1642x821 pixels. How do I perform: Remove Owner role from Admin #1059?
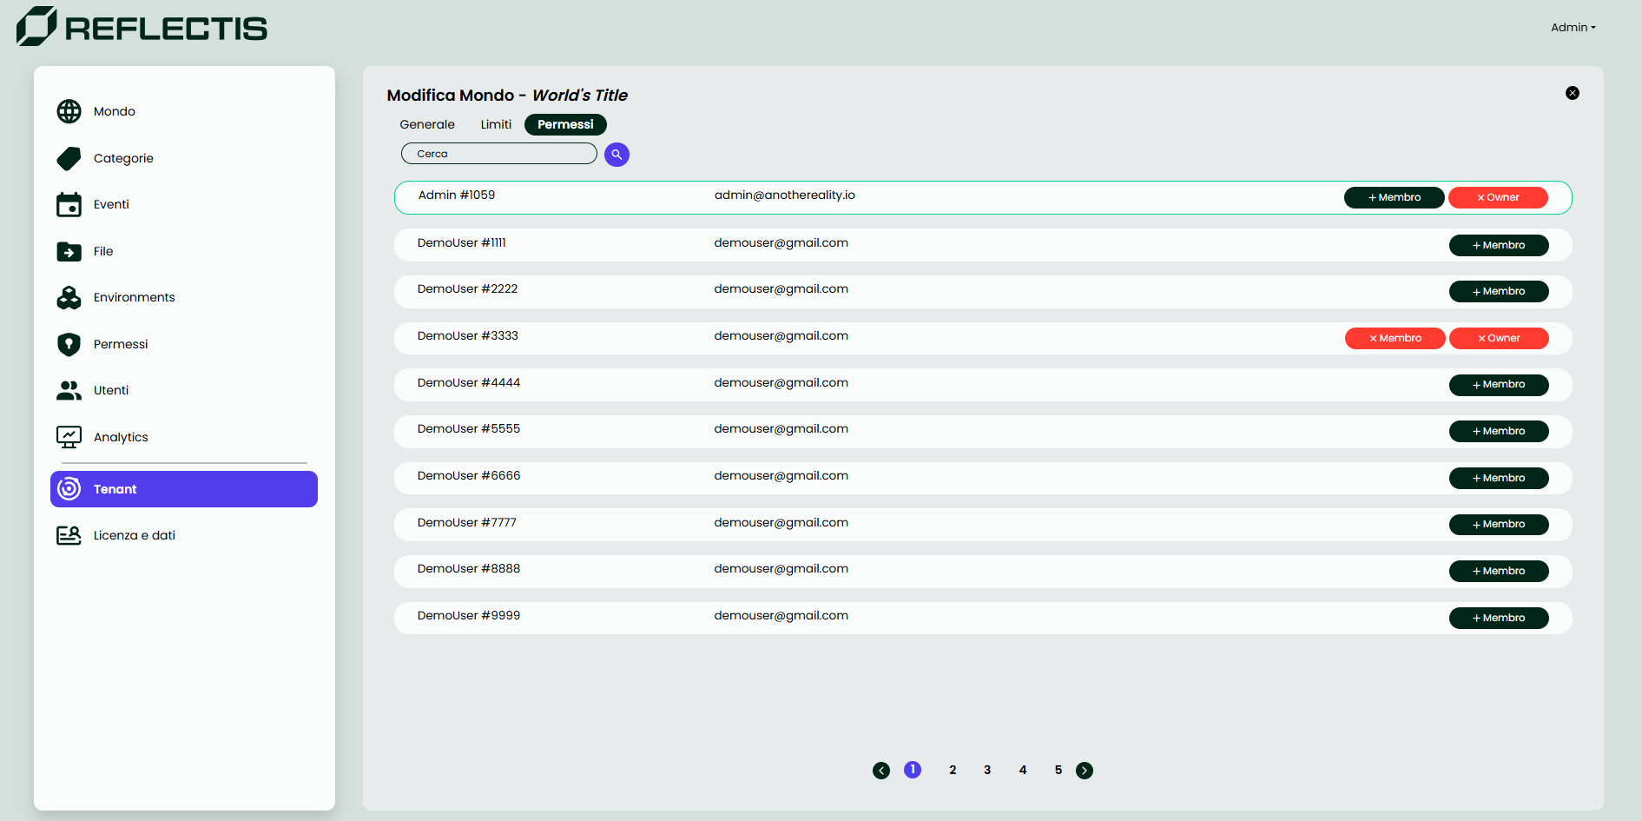click(x=1498, y=198)
